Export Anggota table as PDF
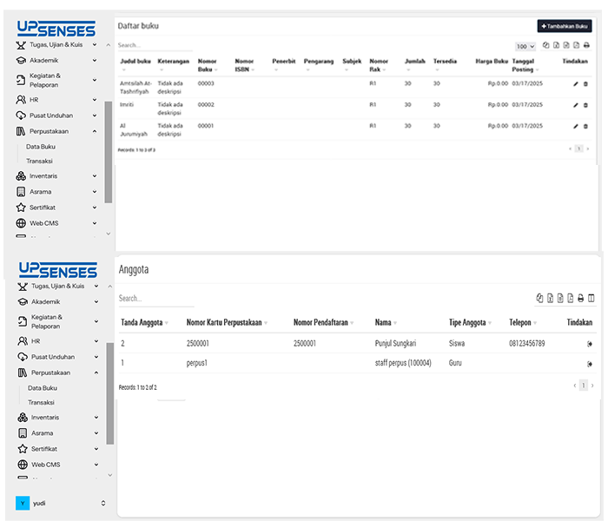This screenshot has width=608, height=521. coord(571,298)
